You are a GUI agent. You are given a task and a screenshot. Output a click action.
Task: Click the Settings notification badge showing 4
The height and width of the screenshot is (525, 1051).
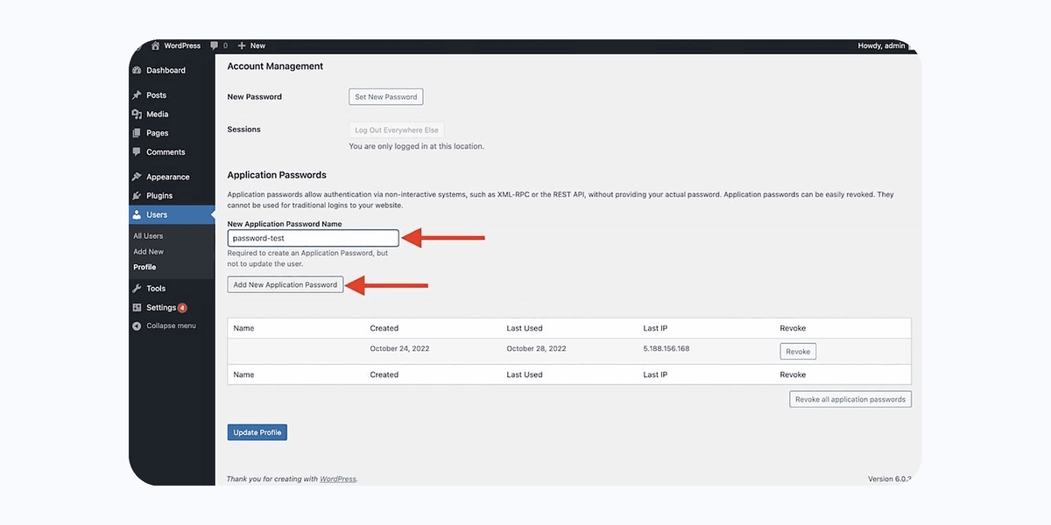click(182, 308)
